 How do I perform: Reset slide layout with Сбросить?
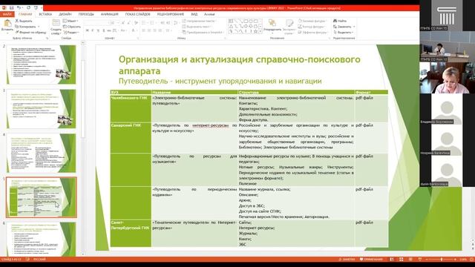click(72, 27)
